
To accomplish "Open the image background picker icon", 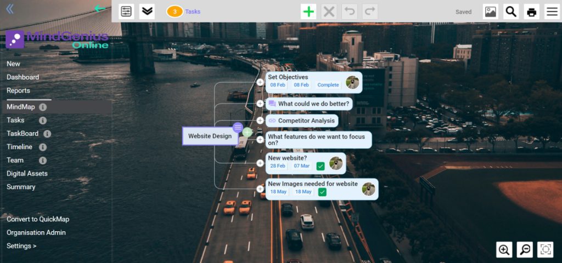I will point(491,12).
